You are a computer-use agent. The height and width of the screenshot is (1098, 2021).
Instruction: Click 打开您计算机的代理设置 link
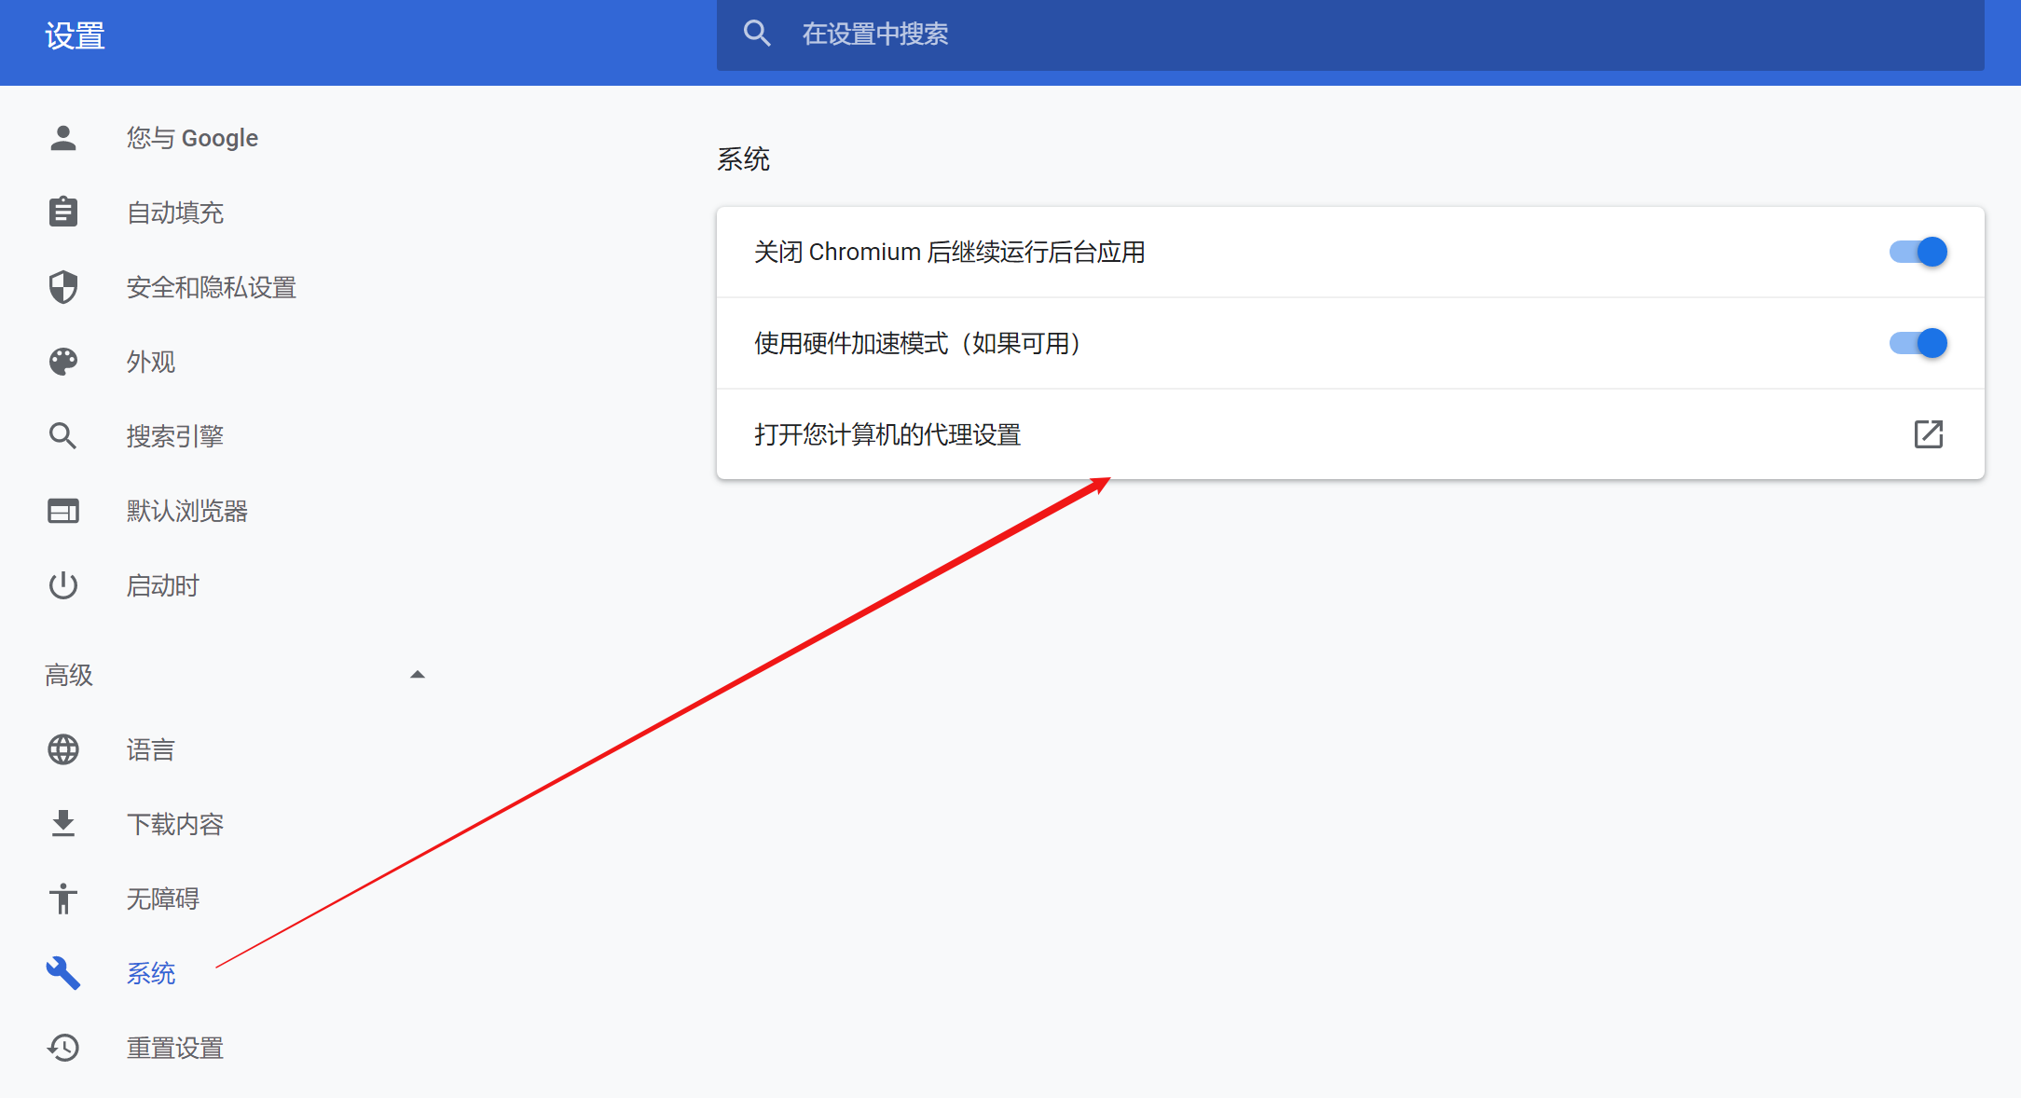(x=1350, y=434)
